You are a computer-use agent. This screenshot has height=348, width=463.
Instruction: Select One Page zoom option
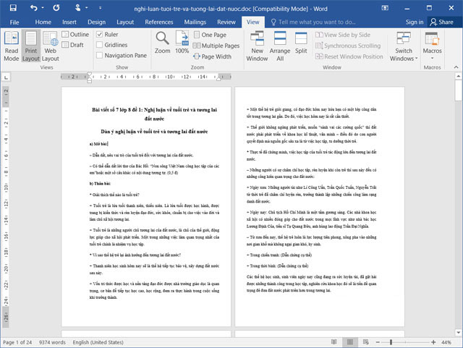[210, 35]
